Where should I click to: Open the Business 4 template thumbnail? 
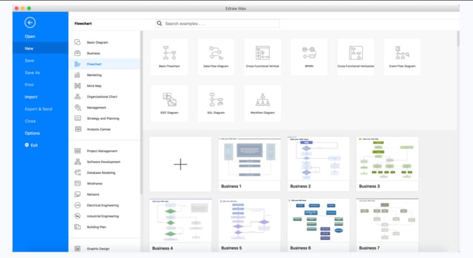[x=181, y=225]
